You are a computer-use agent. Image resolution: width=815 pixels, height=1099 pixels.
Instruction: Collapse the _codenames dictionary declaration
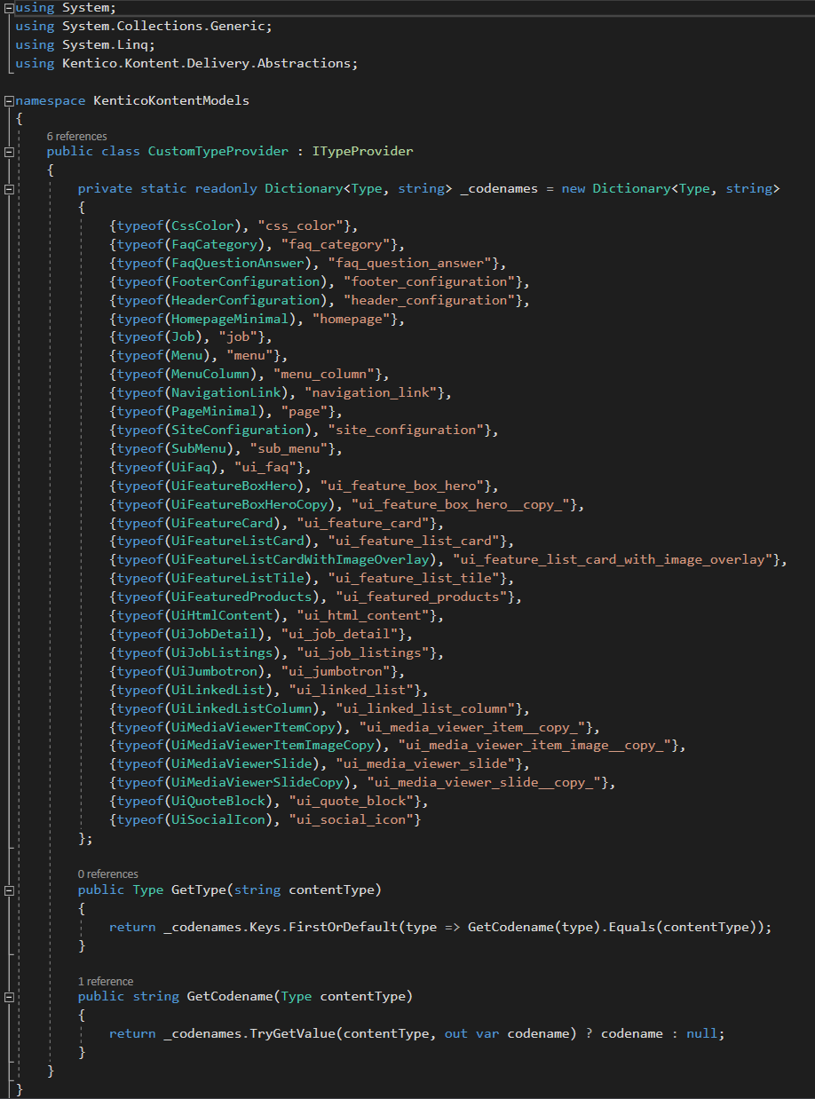coord(9,189)
